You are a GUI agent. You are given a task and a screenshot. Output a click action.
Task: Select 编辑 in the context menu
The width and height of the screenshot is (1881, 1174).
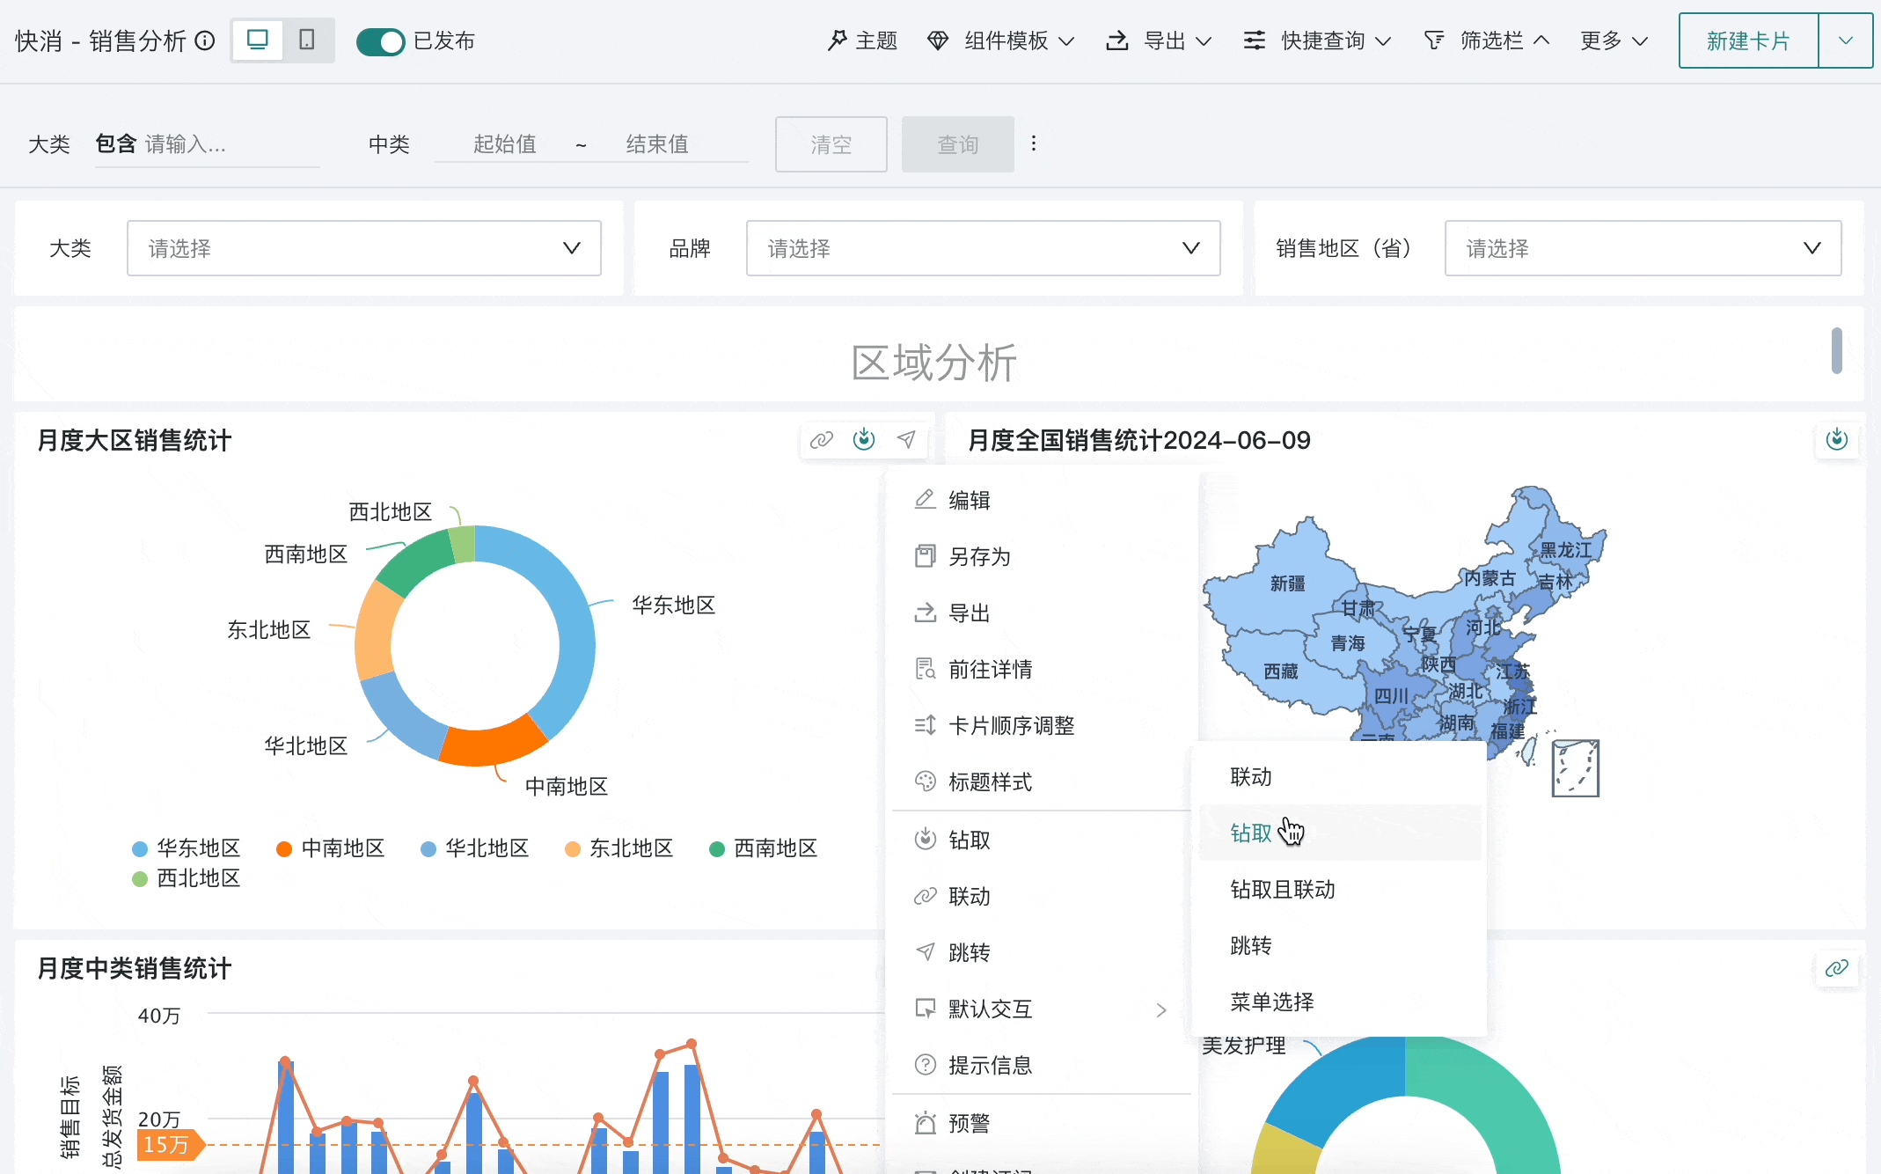coord(1042,500)
